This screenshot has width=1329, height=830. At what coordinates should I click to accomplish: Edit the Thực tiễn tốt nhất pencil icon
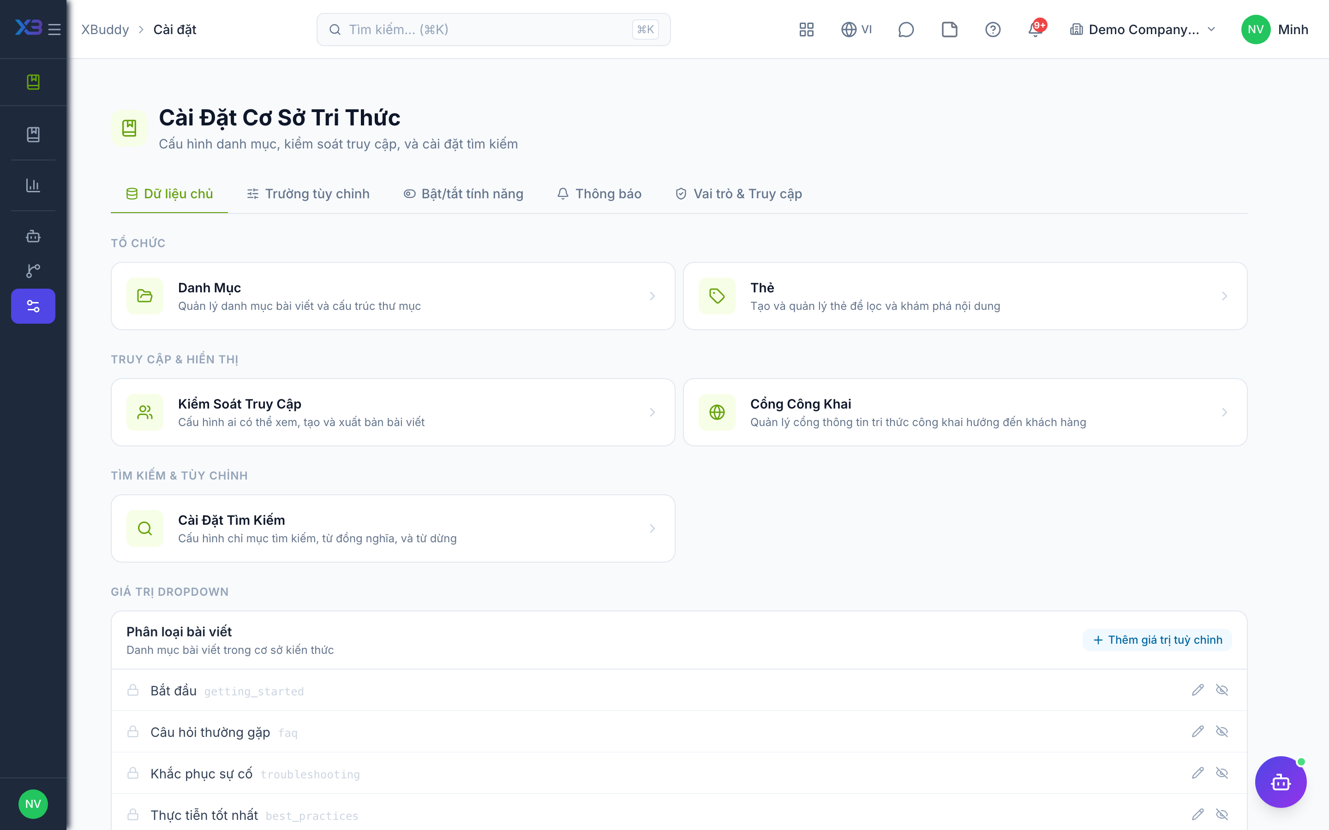coord(1198,815)
